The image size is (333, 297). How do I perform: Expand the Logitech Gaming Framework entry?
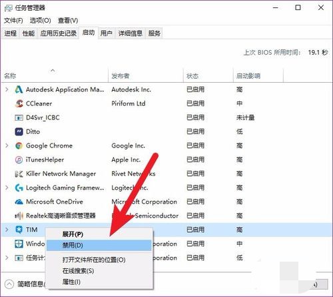point(7,188)
